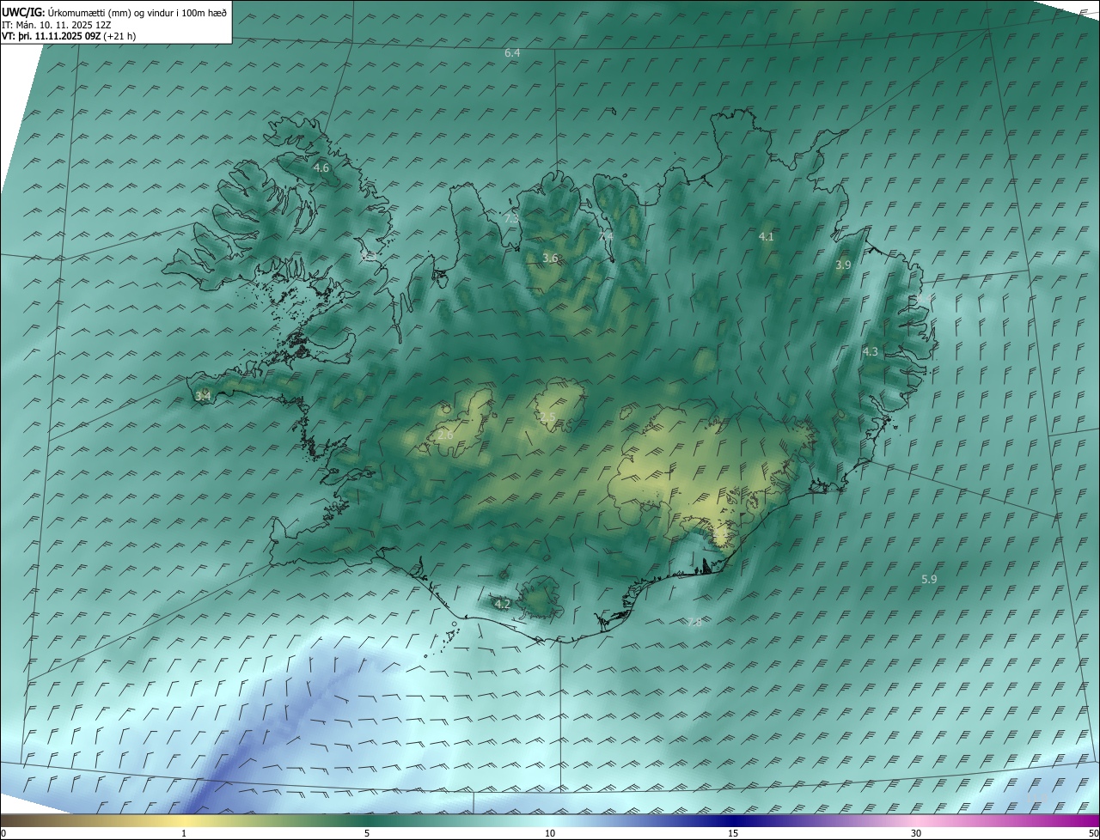Click the 30 tick on the color scale

click(x=916, y=834)
